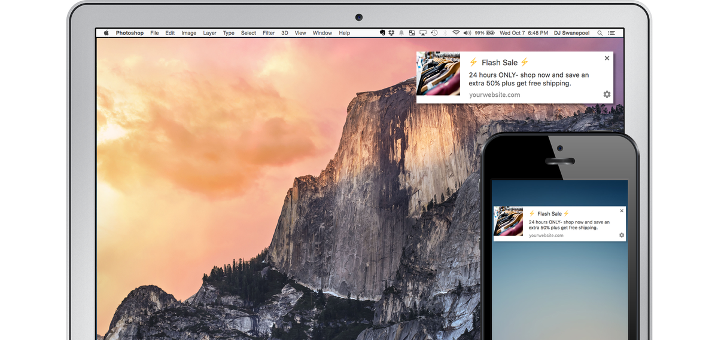
Task: Open the Filter menu
Action: pos(269,33)
